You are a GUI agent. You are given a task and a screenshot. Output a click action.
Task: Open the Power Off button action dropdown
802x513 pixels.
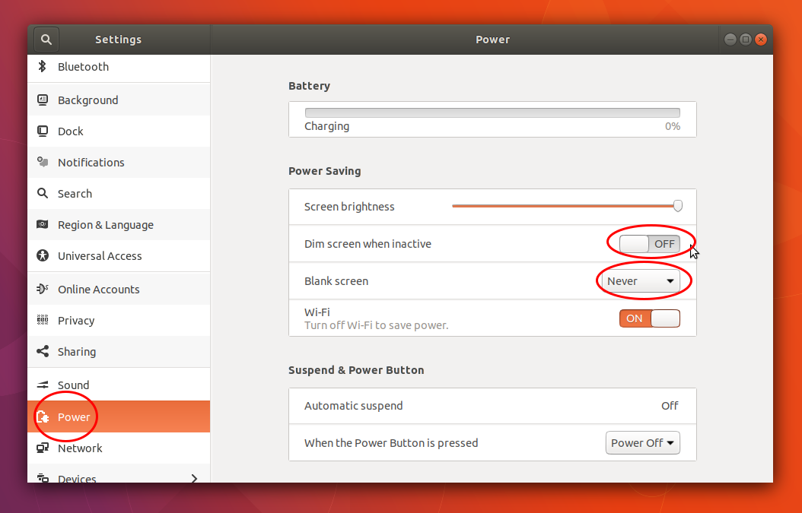pos(643,443)
